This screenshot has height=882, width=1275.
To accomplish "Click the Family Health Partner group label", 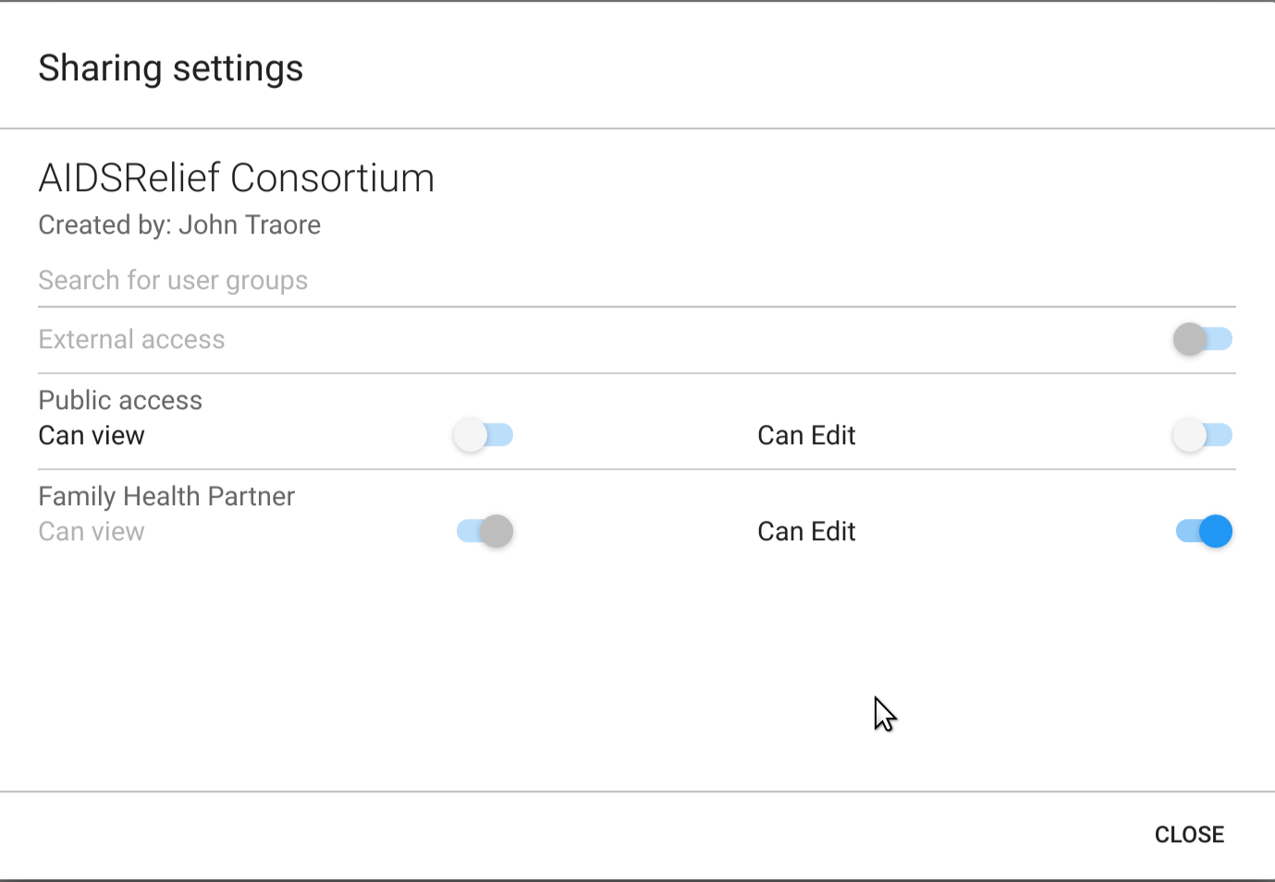I will pos(166,496).
